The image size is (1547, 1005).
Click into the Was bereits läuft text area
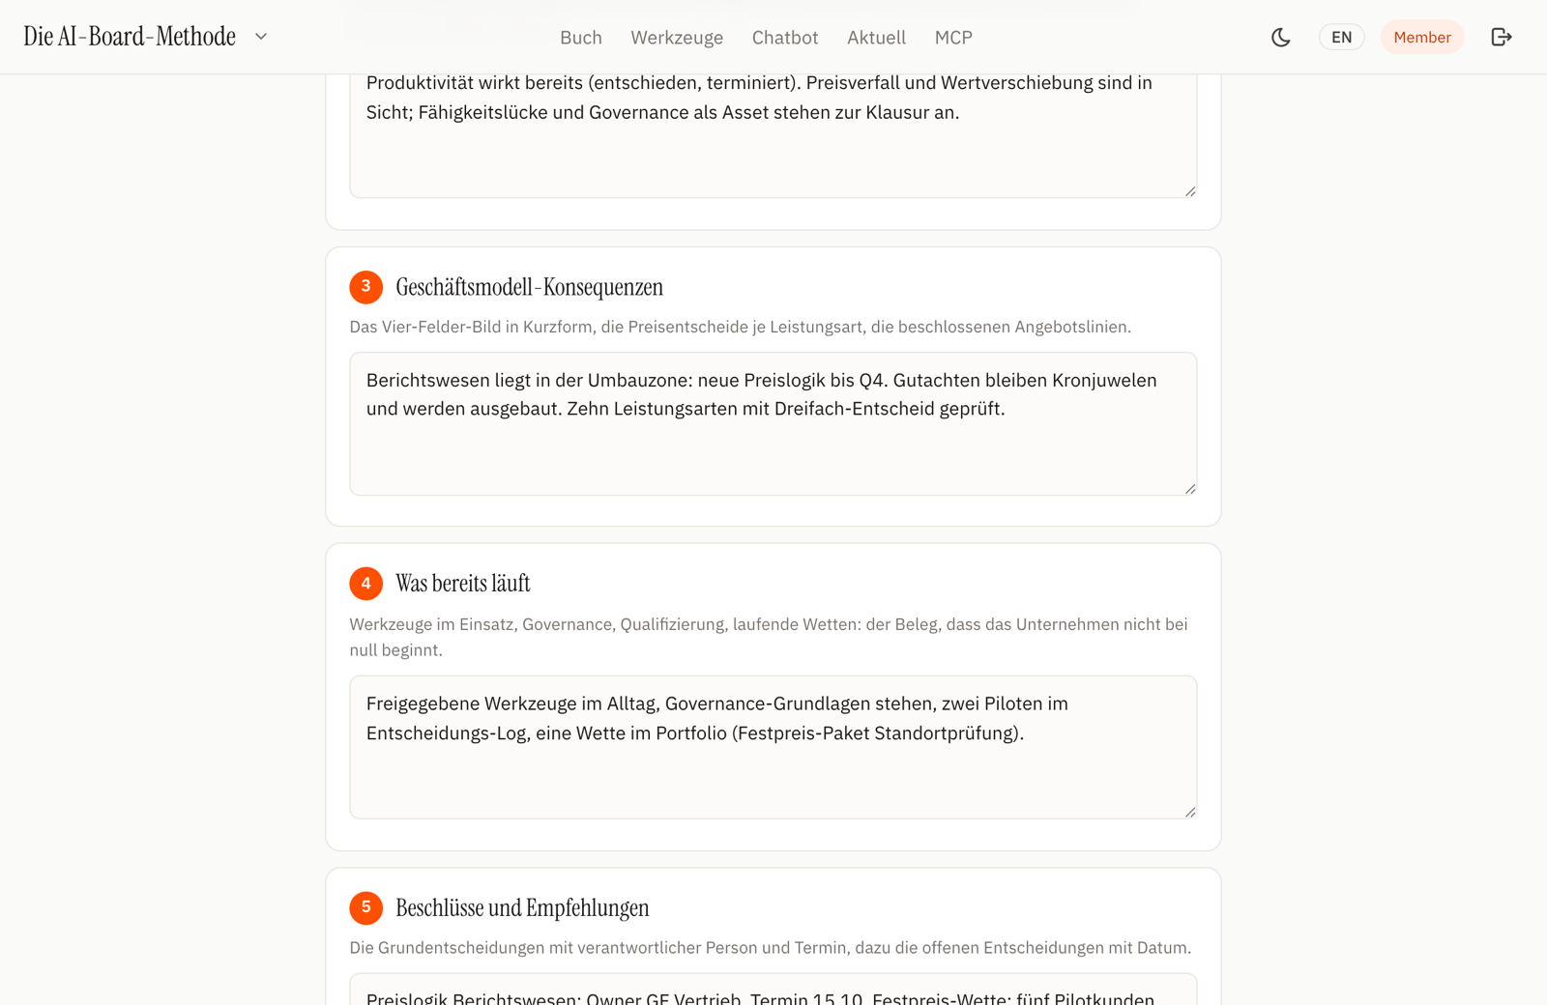point(773,747)
